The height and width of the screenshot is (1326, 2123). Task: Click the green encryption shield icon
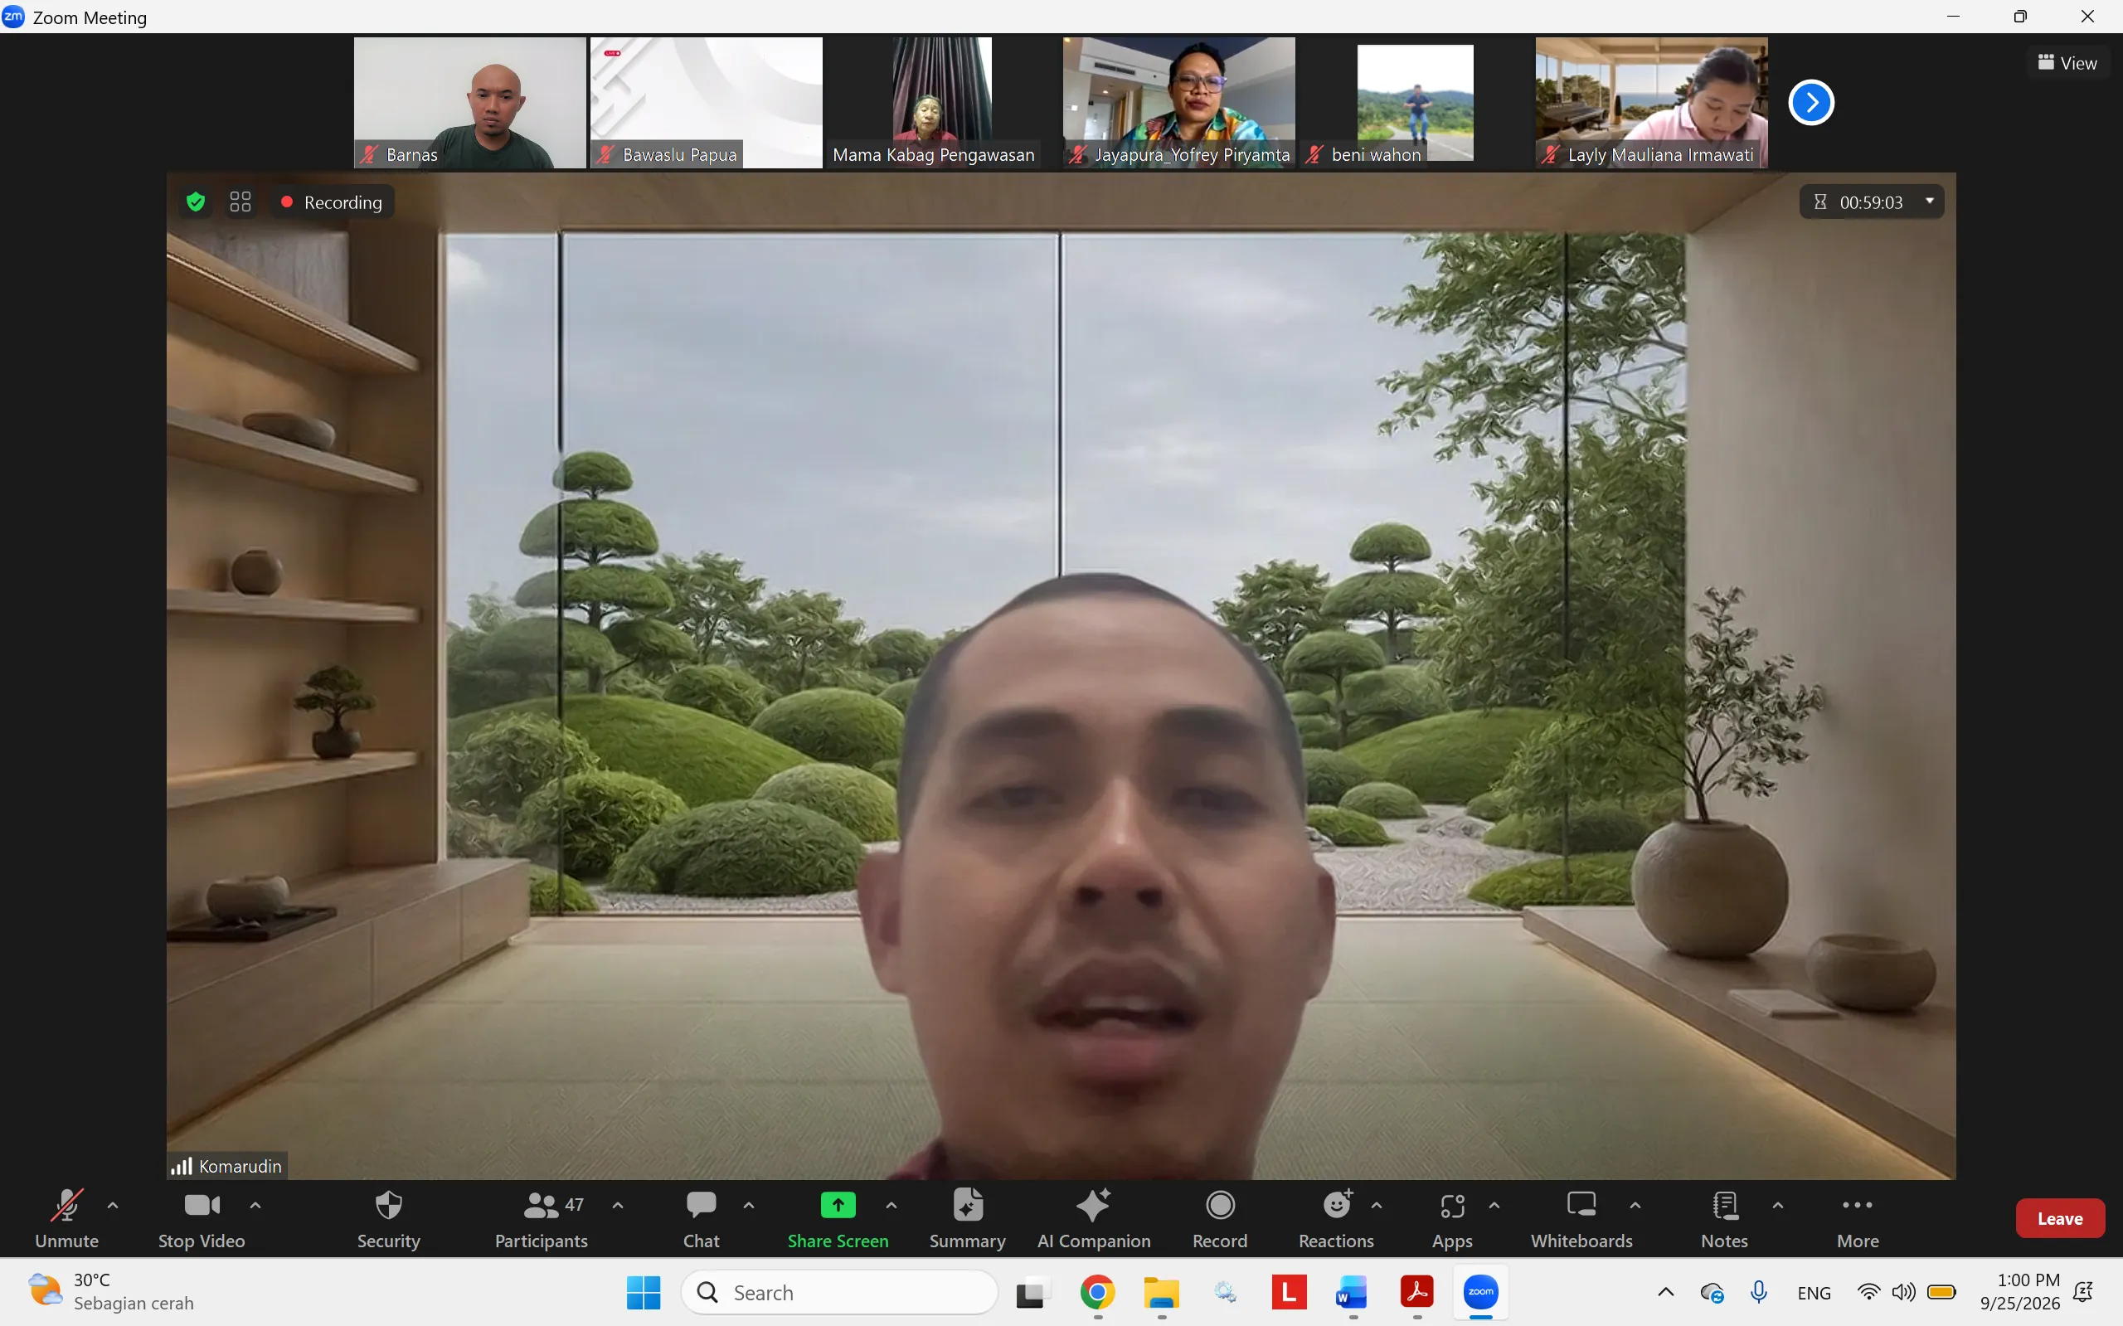pos(197,202)
